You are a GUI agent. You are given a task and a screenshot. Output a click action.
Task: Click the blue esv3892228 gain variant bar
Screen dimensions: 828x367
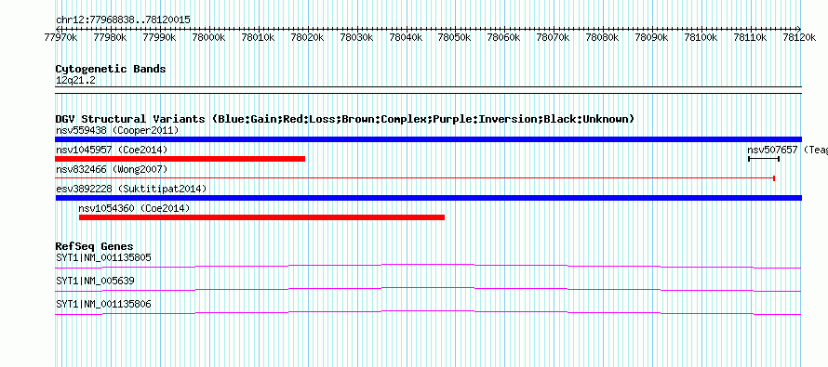pos(428,198)
